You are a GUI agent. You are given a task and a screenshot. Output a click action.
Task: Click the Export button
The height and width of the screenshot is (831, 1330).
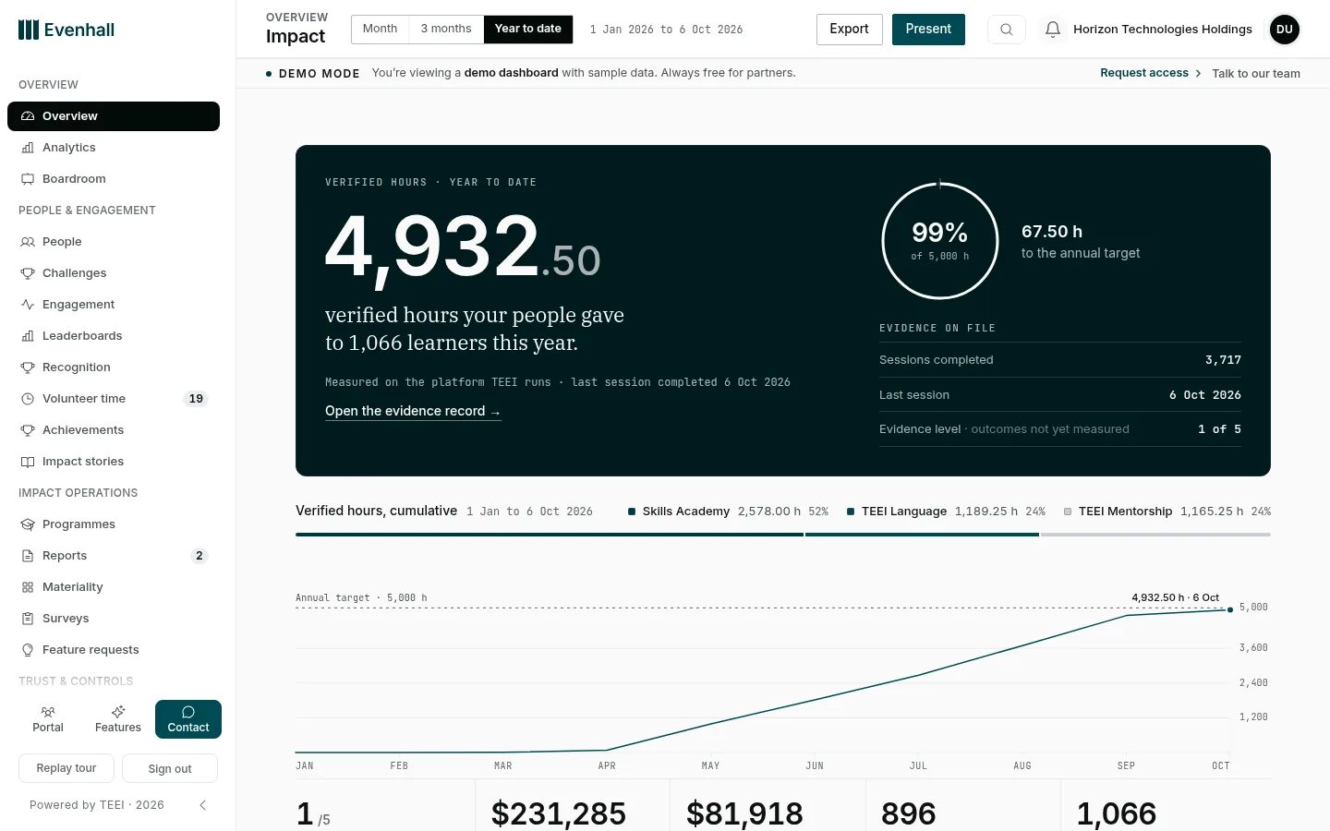pos(849,30)
